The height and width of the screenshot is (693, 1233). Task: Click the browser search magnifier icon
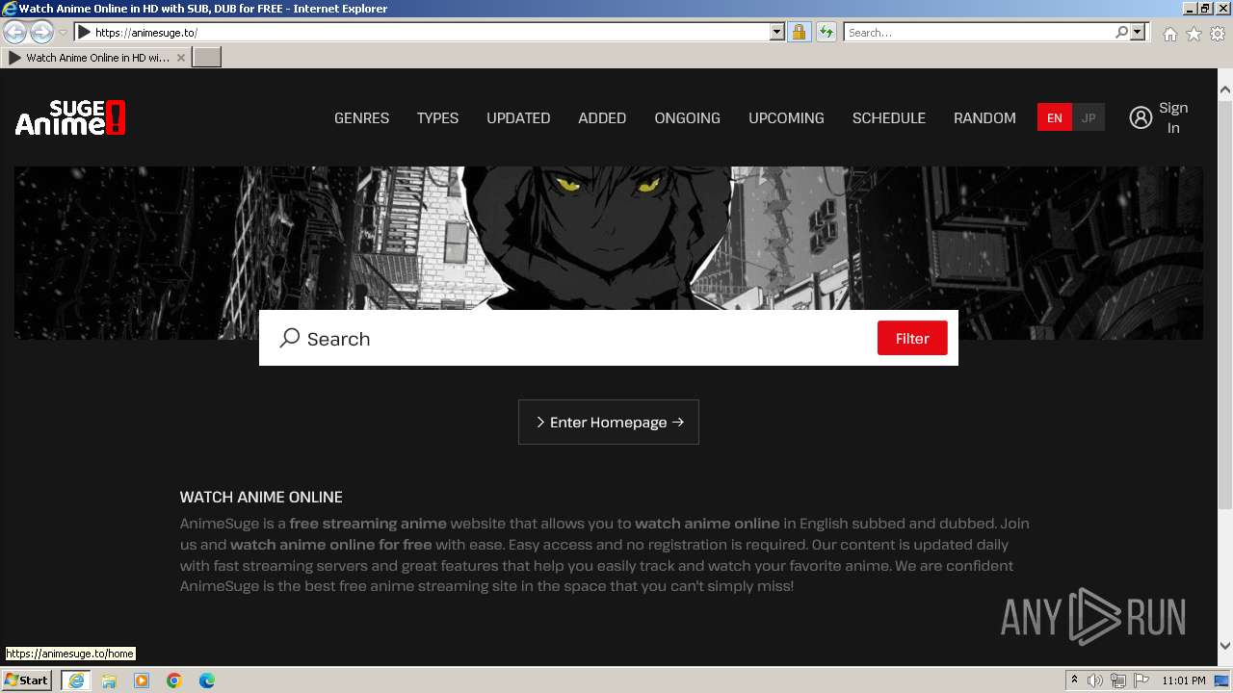tap(1121, 32)
